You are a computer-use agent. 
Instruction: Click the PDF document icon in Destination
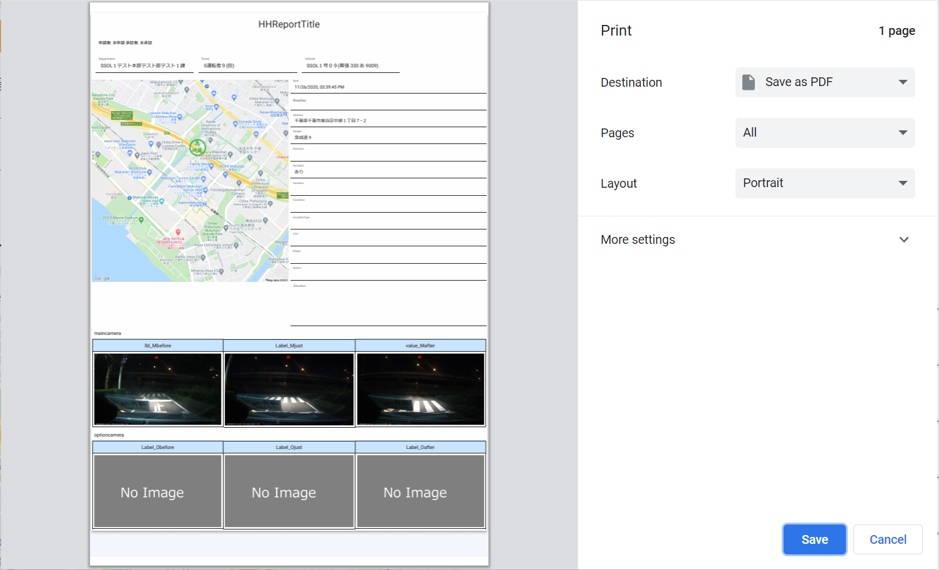pos(748,82)
